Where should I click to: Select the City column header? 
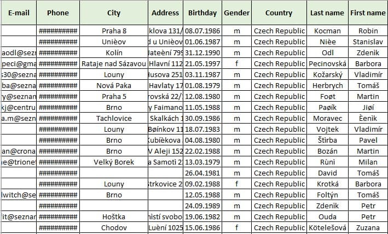tap(114, 13)
